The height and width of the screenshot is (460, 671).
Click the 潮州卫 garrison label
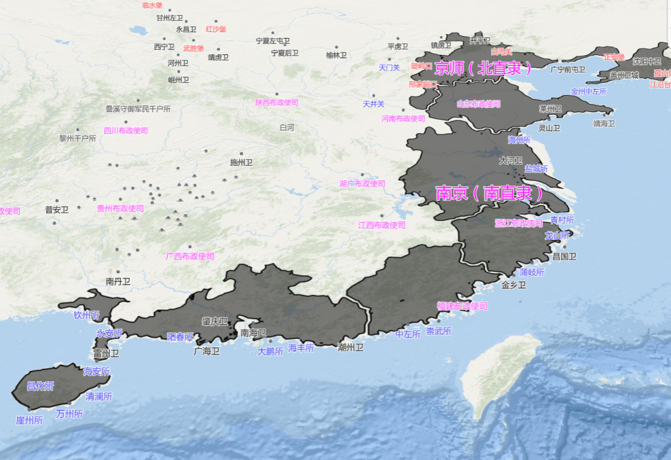pyautogui.click(x=350, y=347)
